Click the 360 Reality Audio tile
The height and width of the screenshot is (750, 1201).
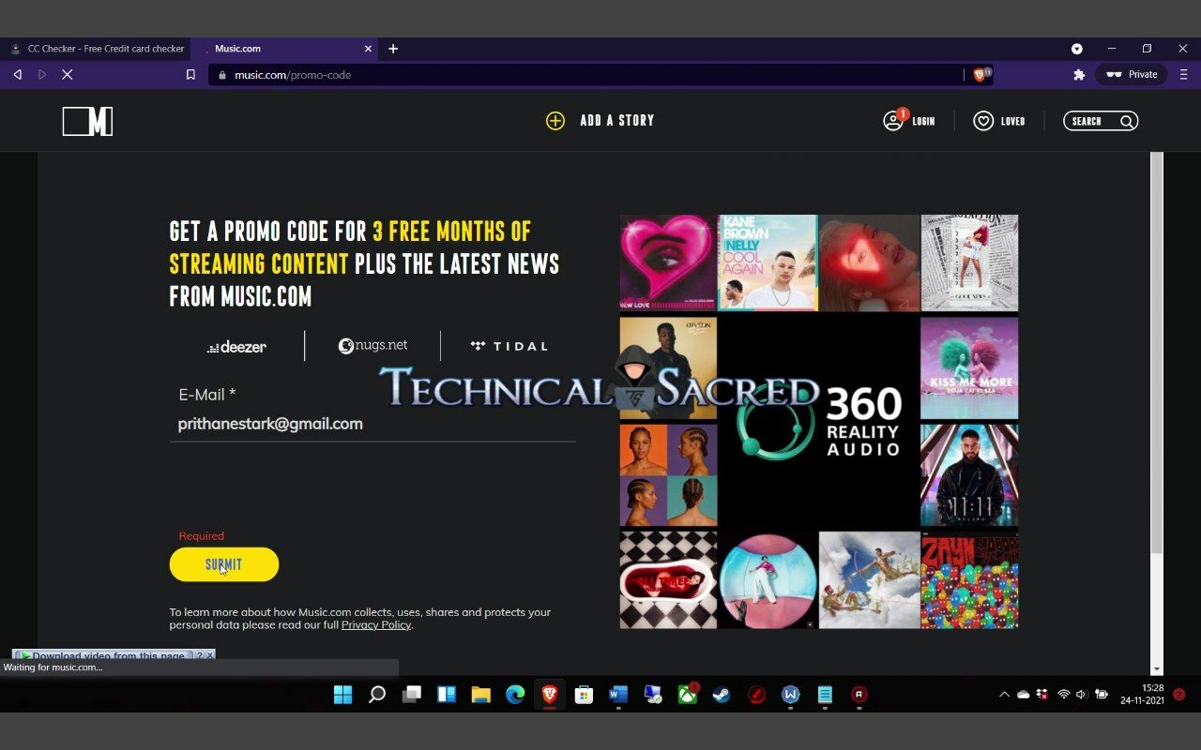click(x=818, y=421)
